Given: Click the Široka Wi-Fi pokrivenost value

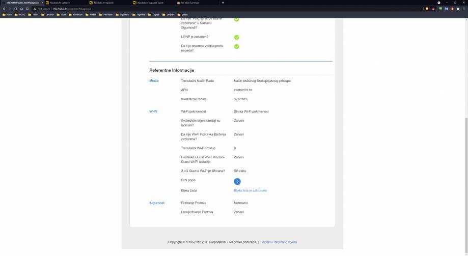Looking at the screenshot, I should 251,111.
